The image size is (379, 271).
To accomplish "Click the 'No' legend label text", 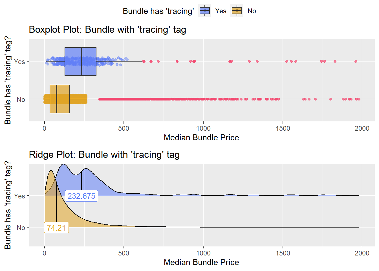I will click(252, 11).
